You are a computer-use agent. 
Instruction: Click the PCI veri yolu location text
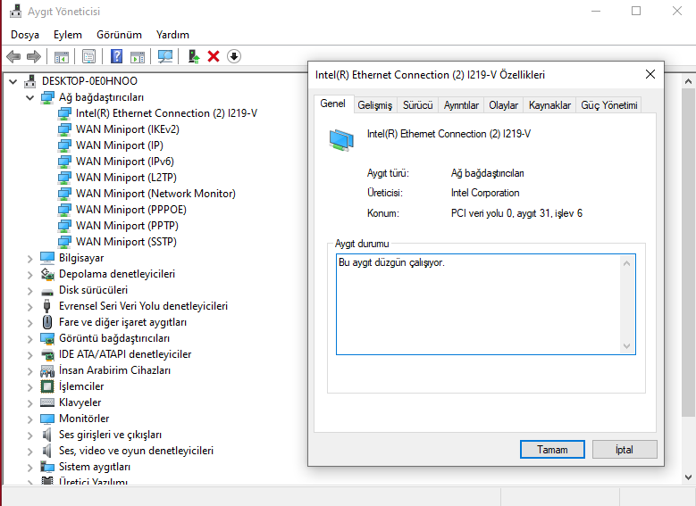516,213
